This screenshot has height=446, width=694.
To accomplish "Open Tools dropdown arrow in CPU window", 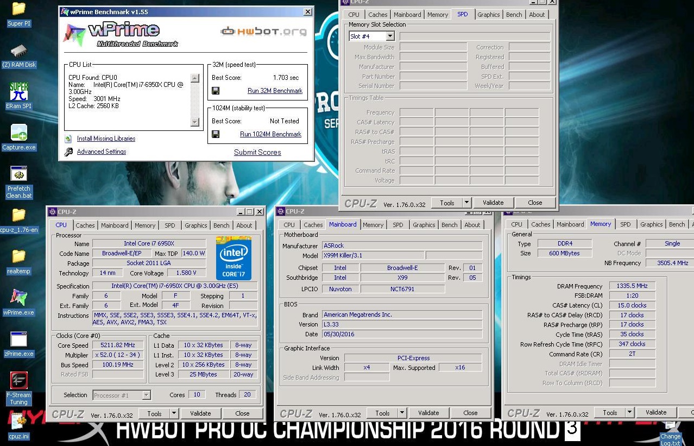I will pos(174,413).
